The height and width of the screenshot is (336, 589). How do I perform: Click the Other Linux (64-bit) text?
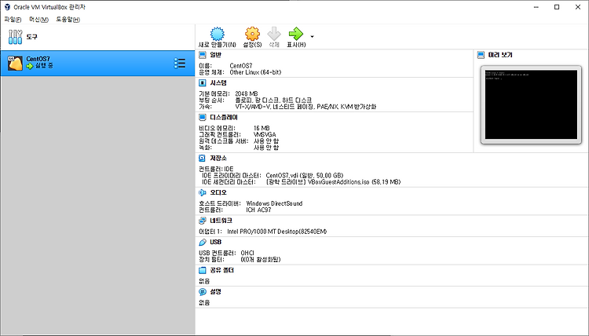pyautogui.click(x=255, y=72)
